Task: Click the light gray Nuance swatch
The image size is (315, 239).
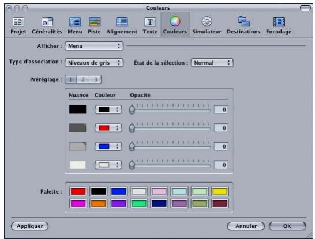Action: [77, 146]
